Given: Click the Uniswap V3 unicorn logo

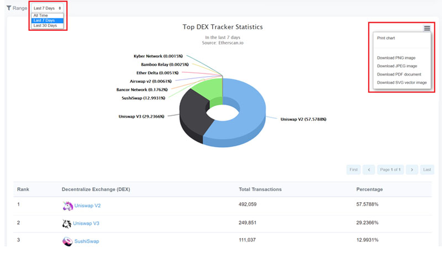Looking at the screenshot, I should click(x=66, y=224).
